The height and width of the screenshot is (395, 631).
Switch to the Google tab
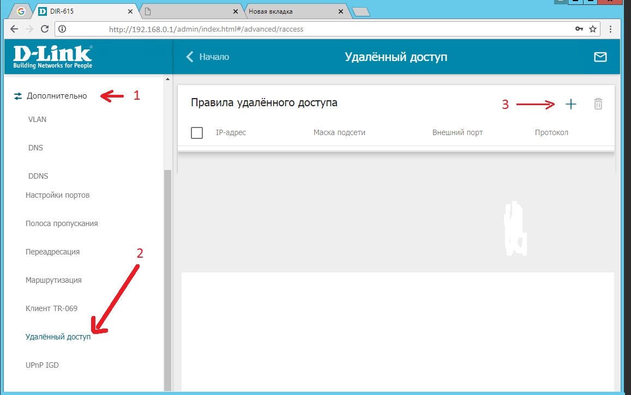[x=21, y=11]
